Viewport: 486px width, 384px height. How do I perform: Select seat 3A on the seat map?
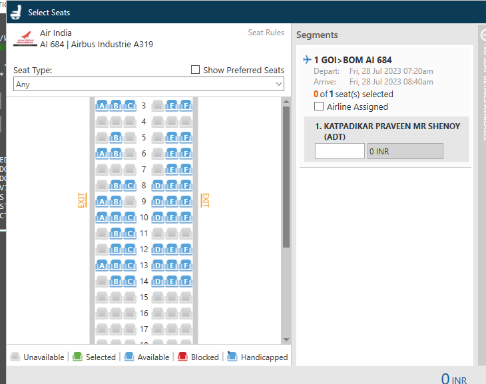pos(102,106)
